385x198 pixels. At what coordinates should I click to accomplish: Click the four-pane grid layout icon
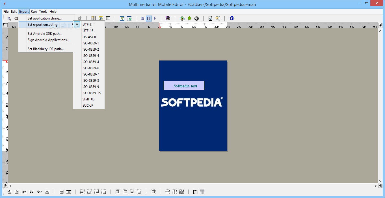pyautogui.click(x=94, y=18)
